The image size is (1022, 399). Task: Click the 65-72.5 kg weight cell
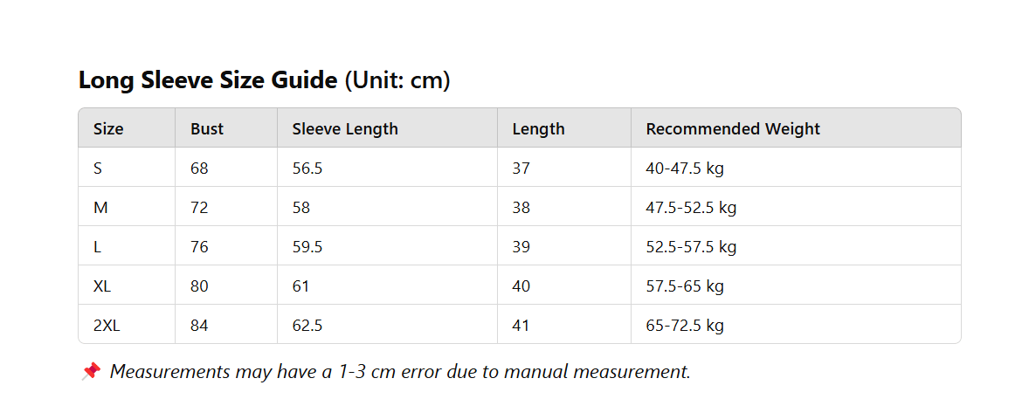point(685,326)
